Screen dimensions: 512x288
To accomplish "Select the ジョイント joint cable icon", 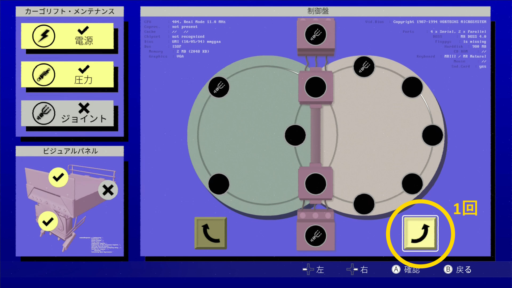I will pos(44,113).
